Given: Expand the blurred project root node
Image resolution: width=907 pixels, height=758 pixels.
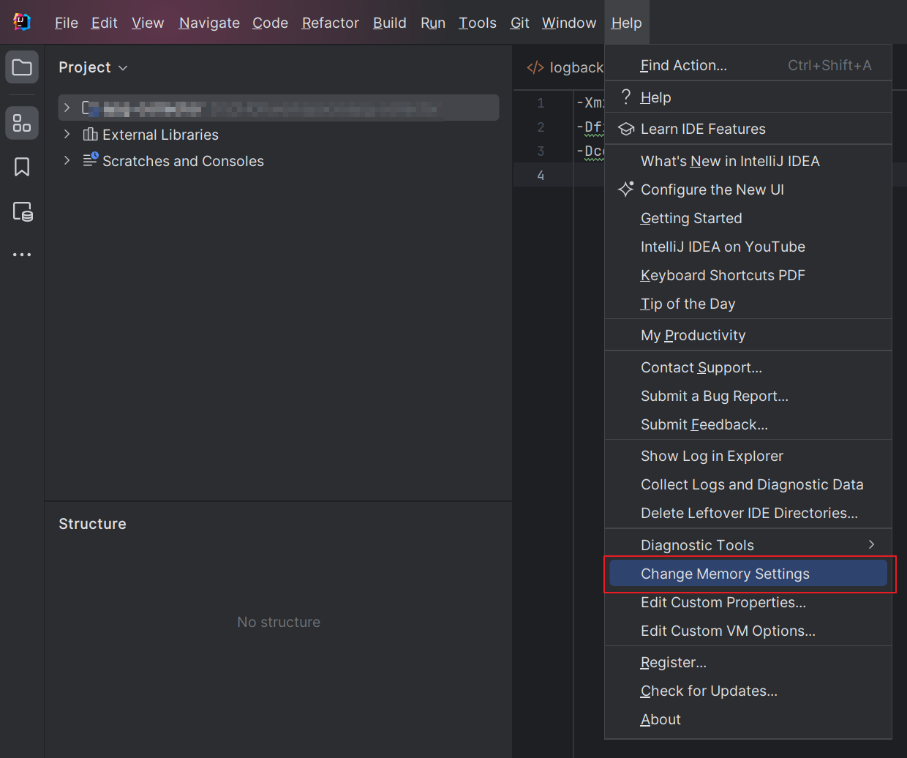Looking at the screenshot, I should (67, 108).
